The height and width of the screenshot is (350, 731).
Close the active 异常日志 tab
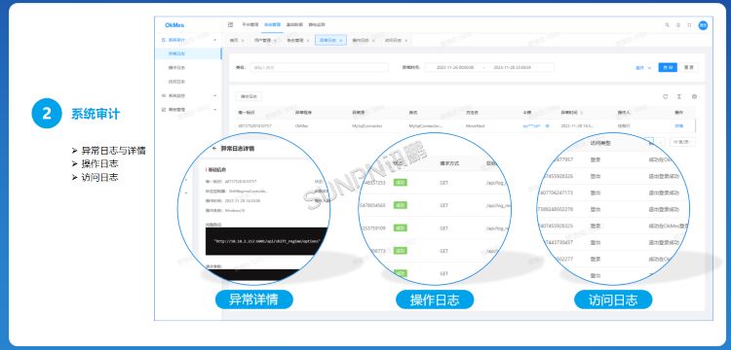tap(341, 41)
